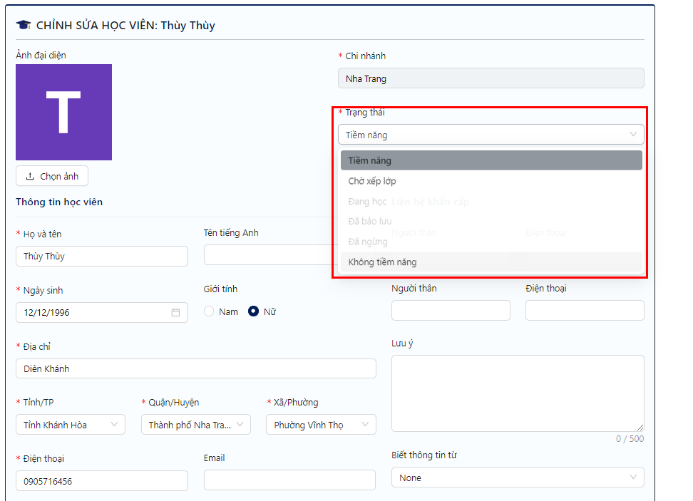Click the Địa chỉ input Diên Khánh

196,368
